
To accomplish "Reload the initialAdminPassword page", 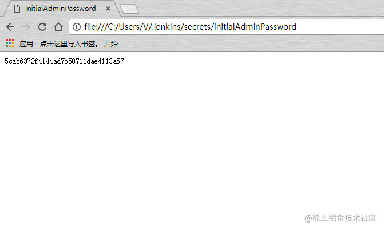I will pos(42,27).
